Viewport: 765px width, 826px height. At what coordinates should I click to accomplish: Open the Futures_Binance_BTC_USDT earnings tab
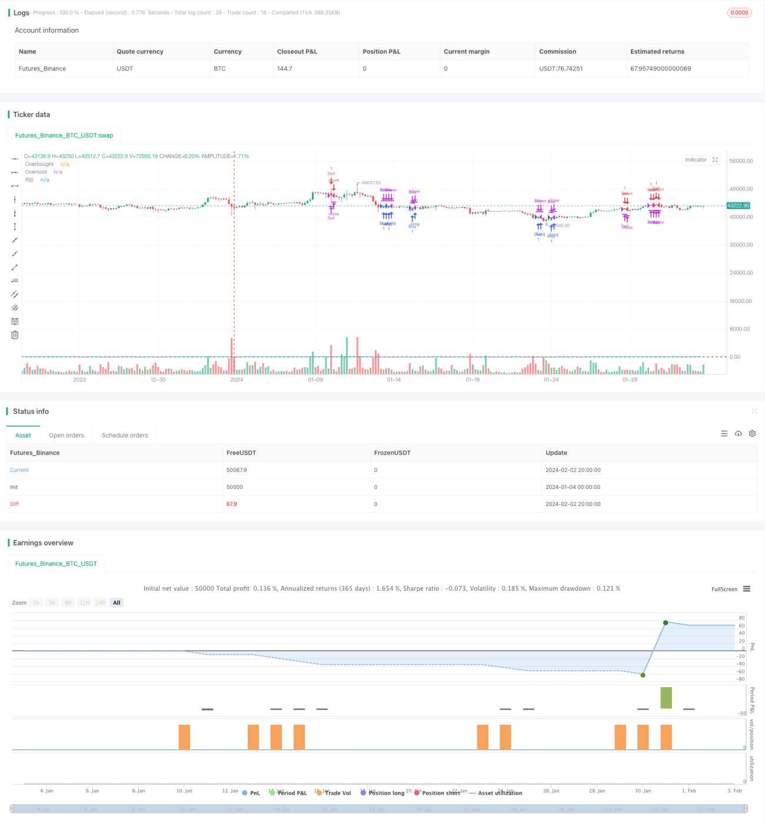click(56, 564)
